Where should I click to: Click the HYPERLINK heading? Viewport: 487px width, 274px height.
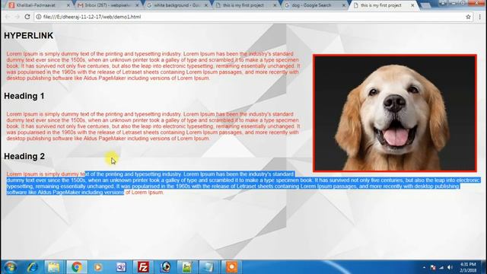click(x=29, y=36)
